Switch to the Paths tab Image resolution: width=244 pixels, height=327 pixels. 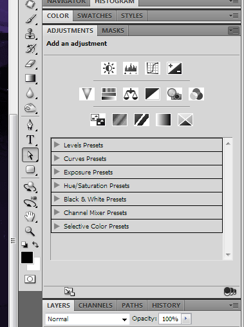click(x=132, y=305)
